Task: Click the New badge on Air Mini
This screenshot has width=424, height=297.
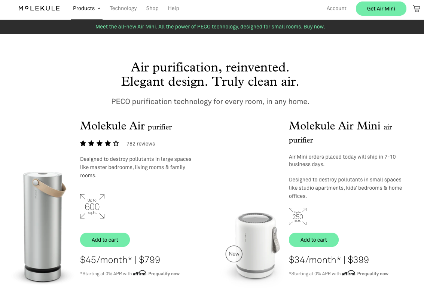Action: [x=234, y=254]
